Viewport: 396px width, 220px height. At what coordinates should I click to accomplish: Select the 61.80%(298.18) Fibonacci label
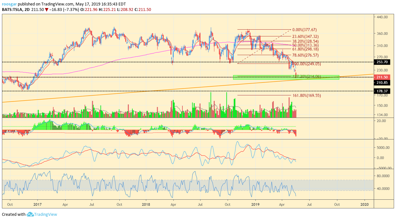(x=305, y=49)
